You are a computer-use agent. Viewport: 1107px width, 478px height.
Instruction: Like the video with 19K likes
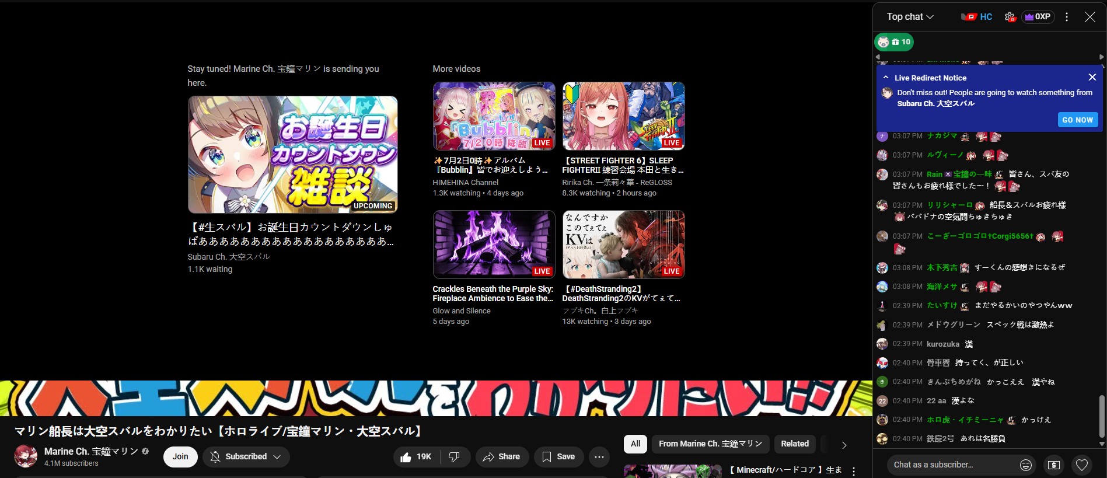(x=417, y=457)
